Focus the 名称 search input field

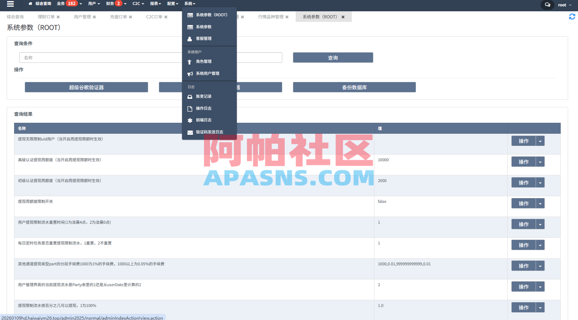pos(151,58)
